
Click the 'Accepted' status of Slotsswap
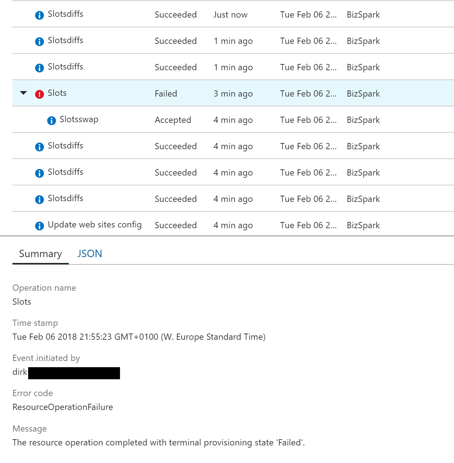click(x=173, y=120)
